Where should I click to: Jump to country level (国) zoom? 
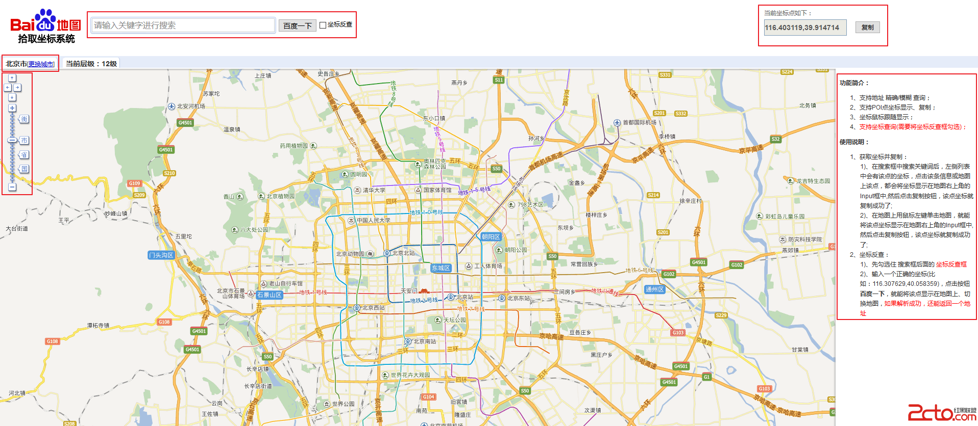click(24, 169)
